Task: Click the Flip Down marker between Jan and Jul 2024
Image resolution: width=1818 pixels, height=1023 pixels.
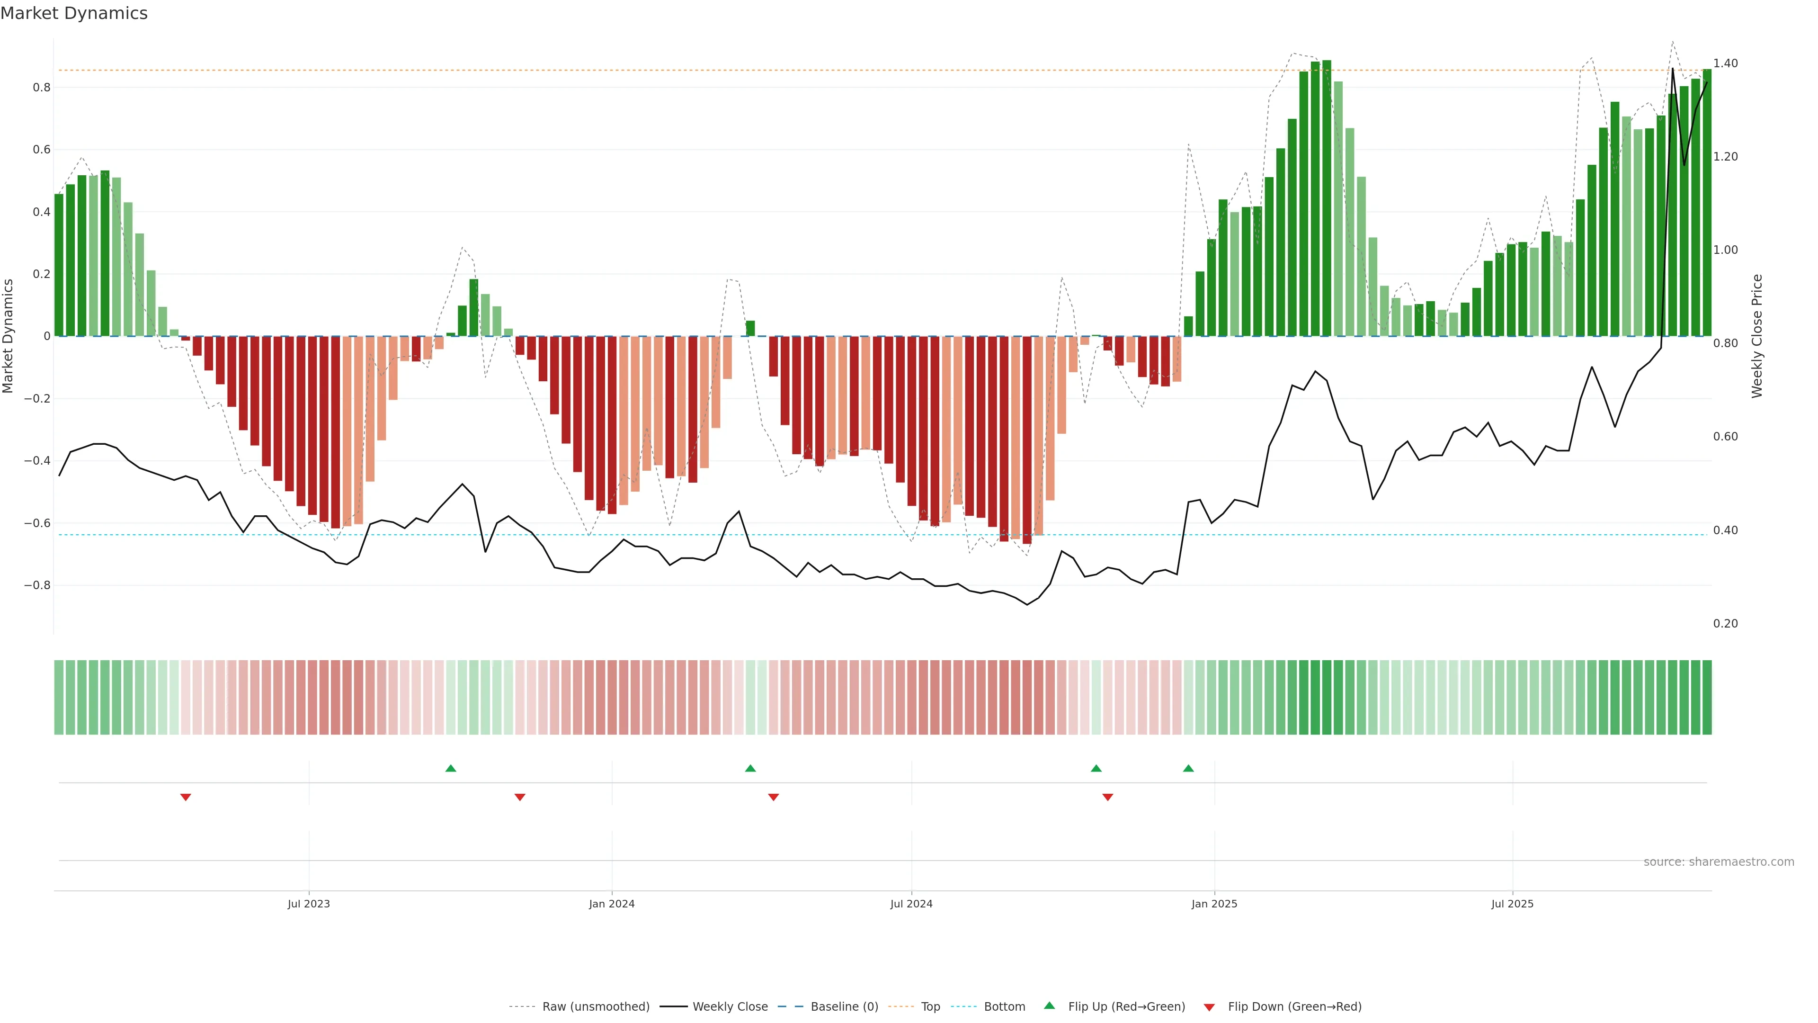Action: (x=774, y=797)
